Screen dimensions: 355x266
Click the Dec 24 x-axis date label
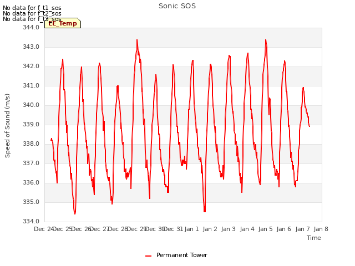(44, 229)
